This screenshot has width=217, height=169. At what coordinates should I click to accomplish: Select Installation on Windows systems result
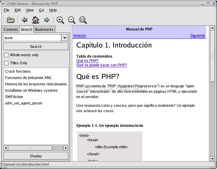[x=31, y=90]
